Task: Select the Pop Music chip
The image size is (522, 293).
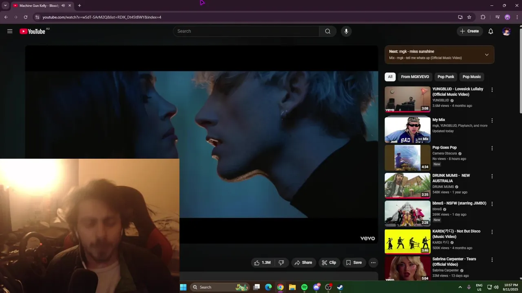Action: 472,77
